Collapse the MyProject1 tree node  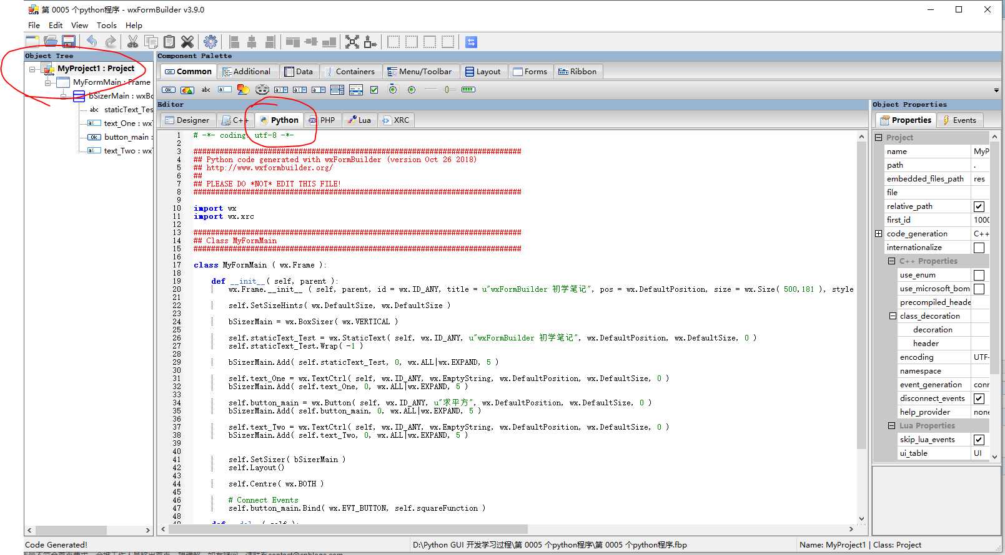tap(32, 69)
